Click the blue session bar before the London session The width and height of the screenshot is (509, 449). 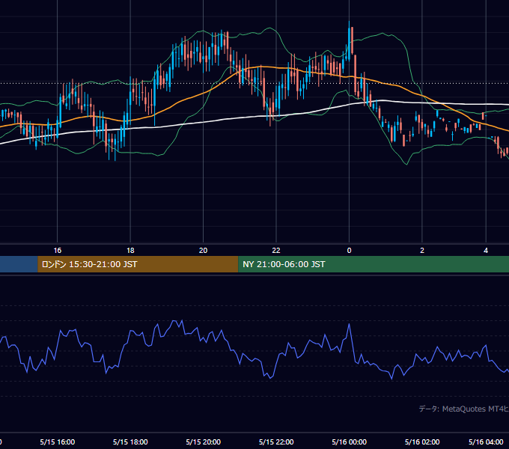click(19, 264)
